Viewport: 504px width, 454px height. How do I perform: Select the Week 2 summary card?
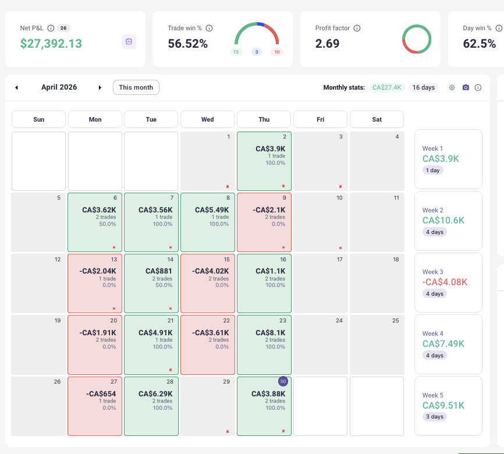pos(448,221)
